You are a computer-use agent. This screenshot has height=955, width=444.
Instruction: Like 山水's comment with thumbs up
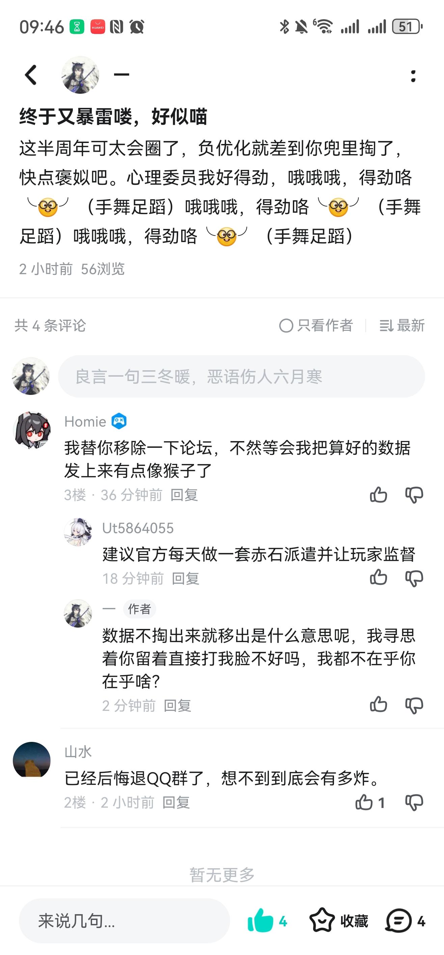pyautogui.click(x=364, y=802)
